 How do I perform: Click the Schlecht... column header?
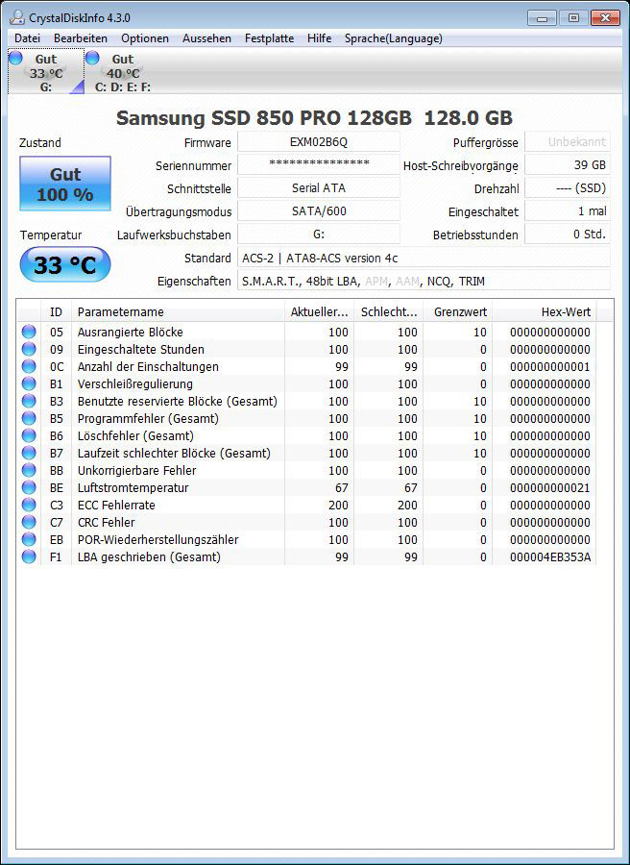[389, 311]
